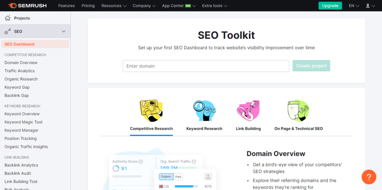Open Organic Traffic Insights in sidebar
The image size is (382, 190).
pyautogui.click(x=26, y=147)
